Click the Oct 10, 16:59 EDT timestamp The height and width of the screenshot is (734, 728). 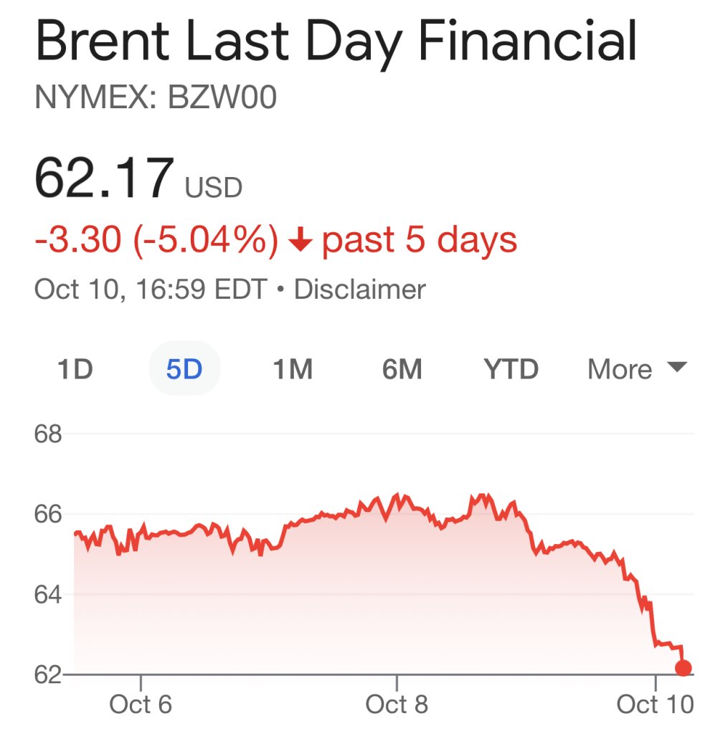point(151,290)
